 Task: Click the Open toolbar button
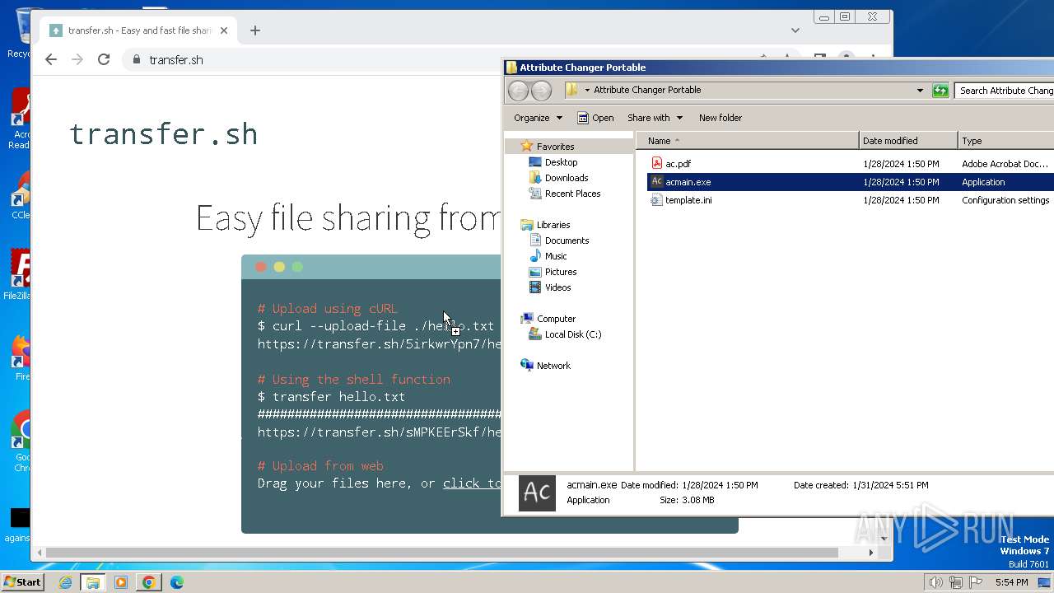pos(595,118)
